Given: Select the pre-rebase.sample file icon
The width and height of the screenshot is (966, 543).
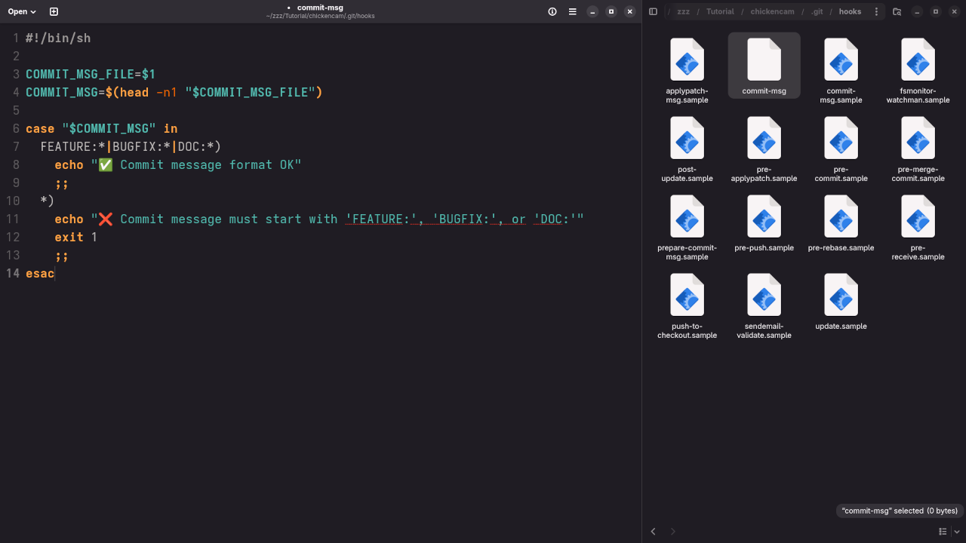Looking at the screenshot, I should (841, 216).
